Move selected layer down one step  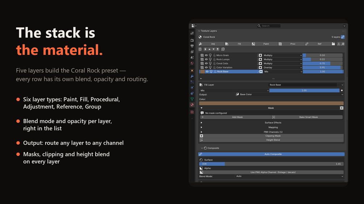214,49
